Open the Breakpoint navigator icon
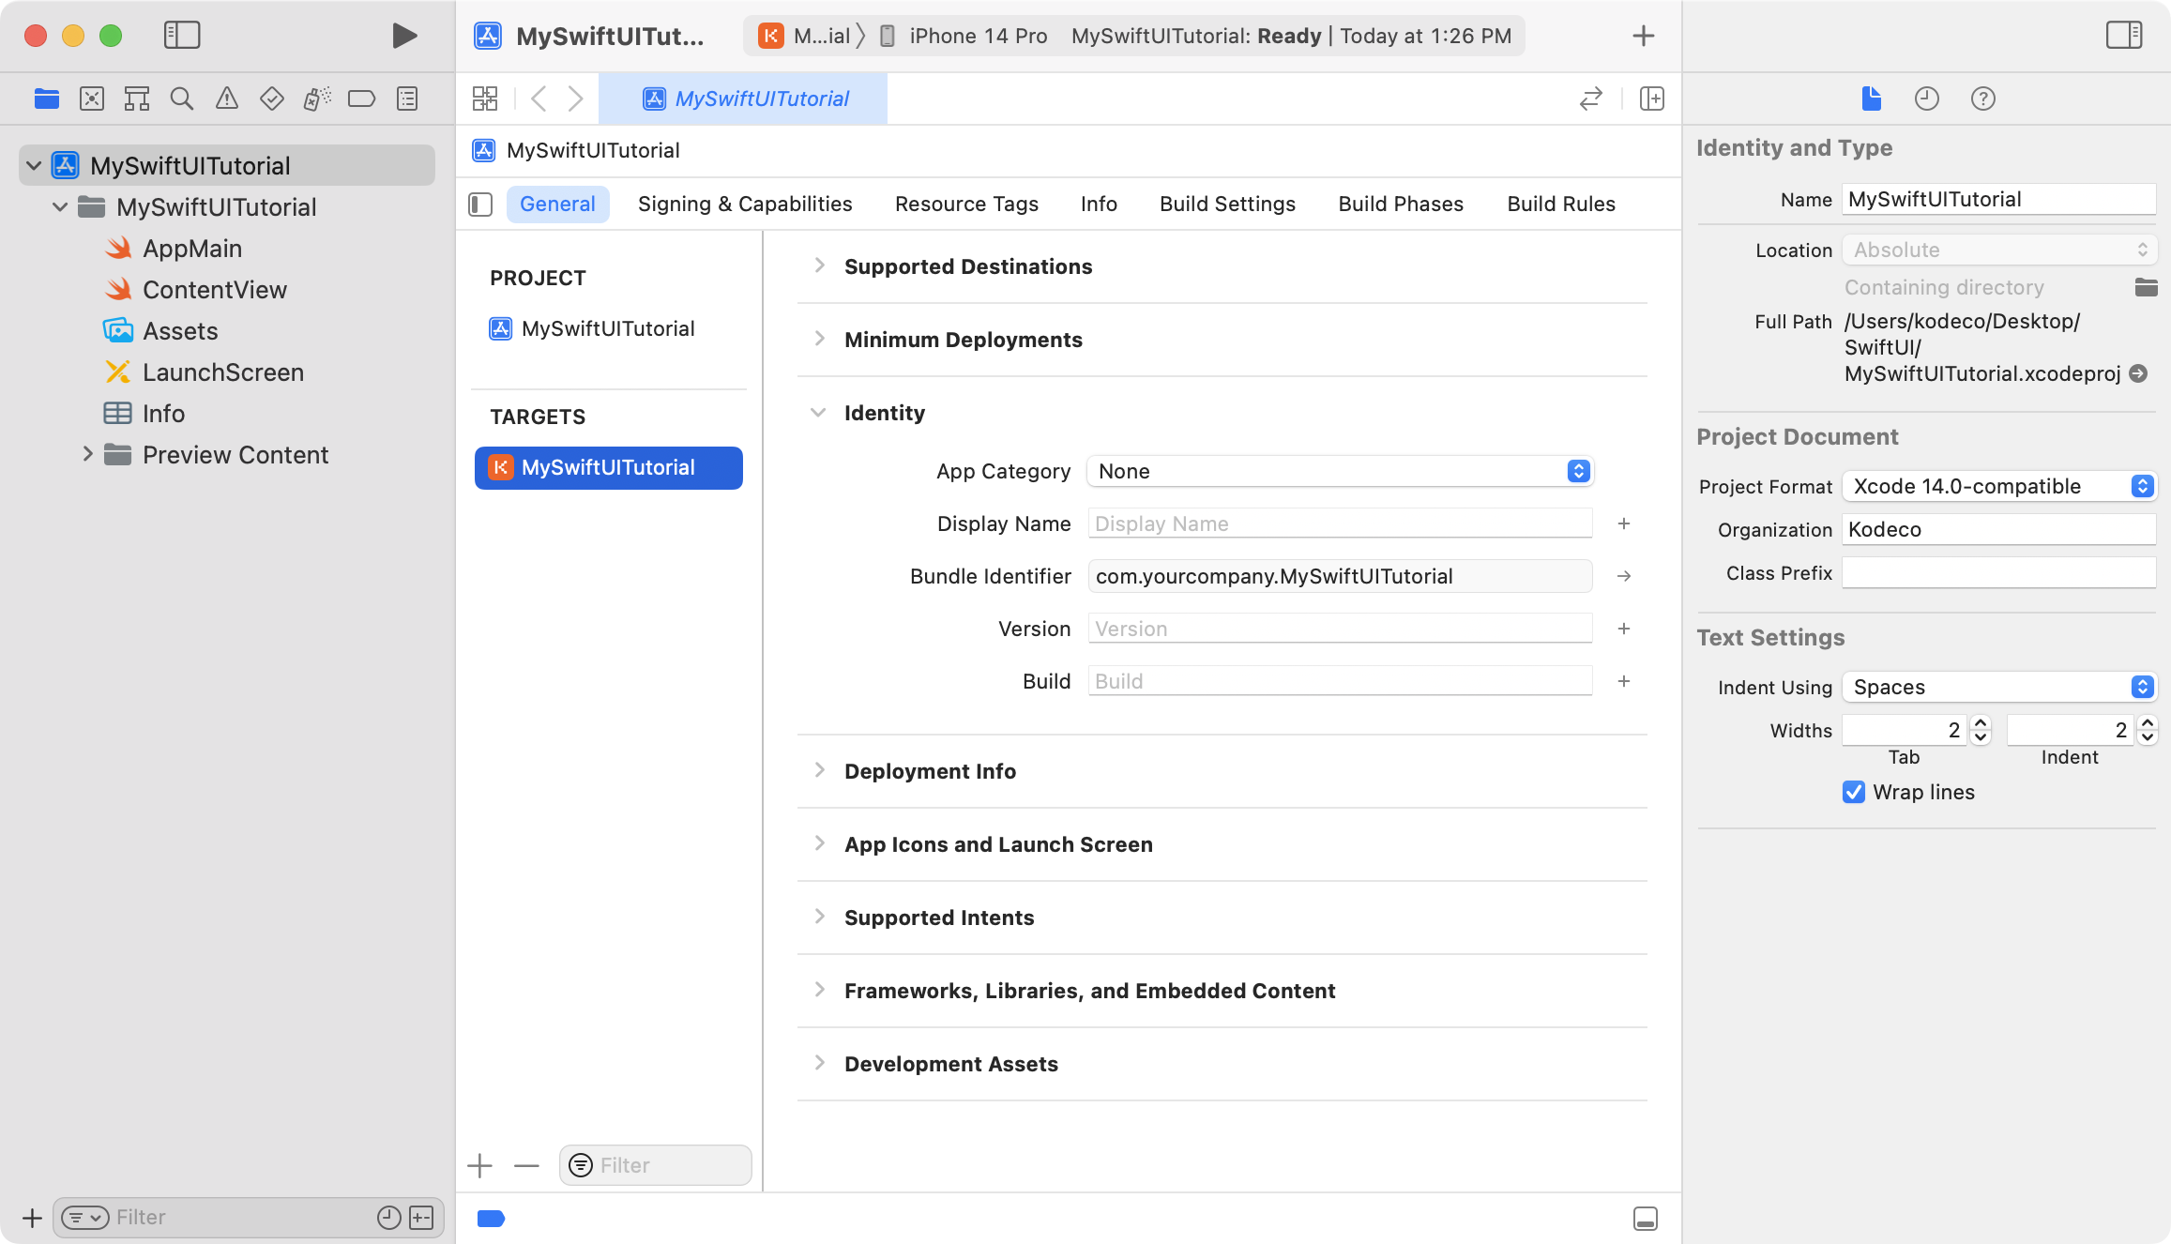The width and height of the screenshot is (2171, 1244). pyautogui.click(x=361, y=99)
